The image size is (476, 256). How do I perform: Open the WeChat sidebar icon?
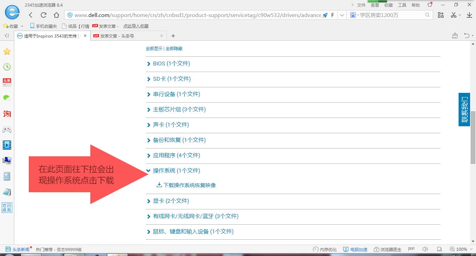(7, 98)
